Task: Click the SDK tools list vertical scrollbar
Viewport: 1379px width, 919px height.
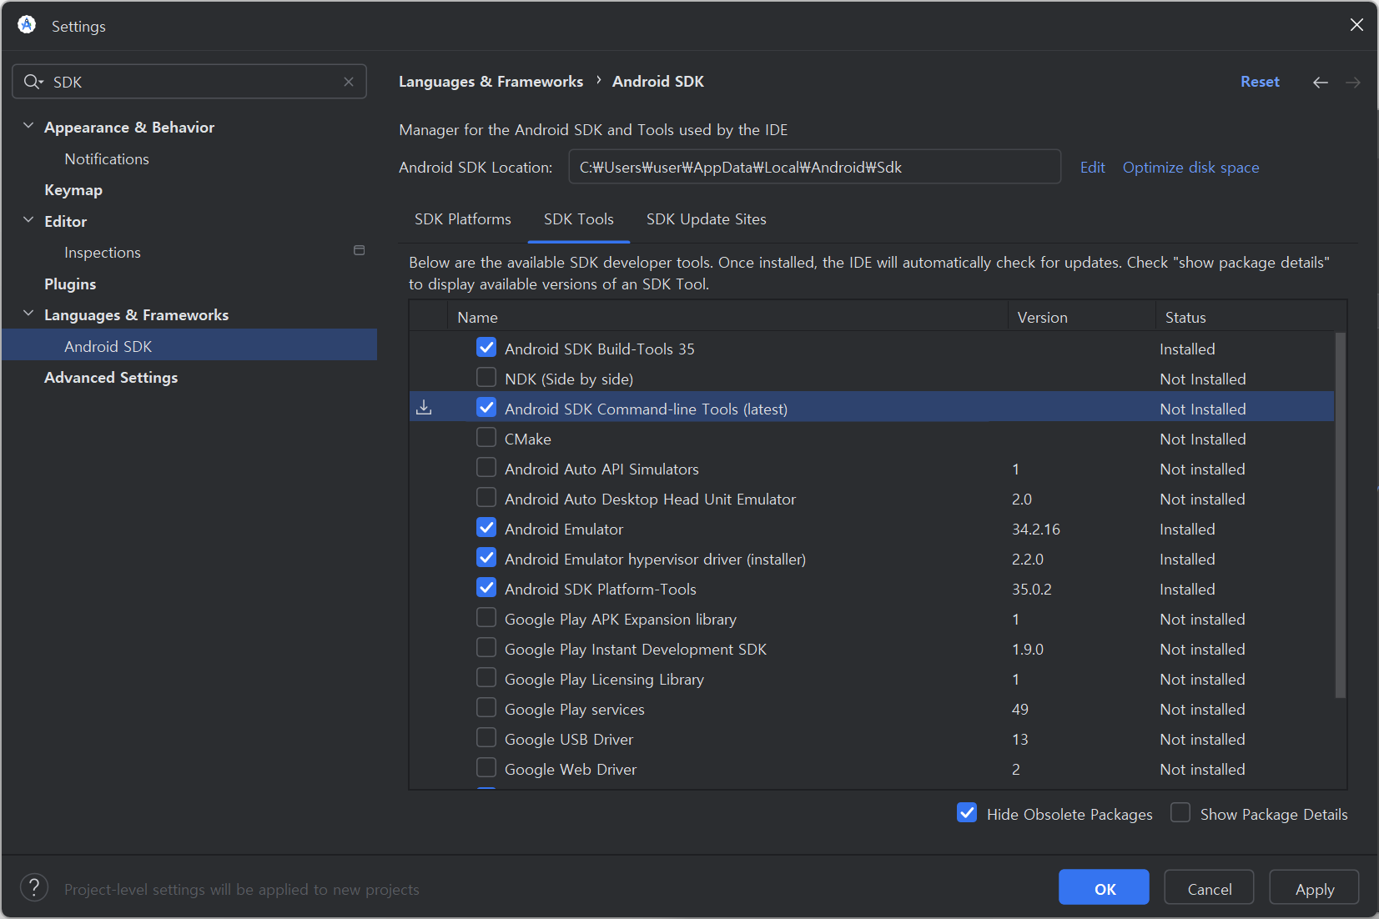Action: click(x=1340, y=515)
